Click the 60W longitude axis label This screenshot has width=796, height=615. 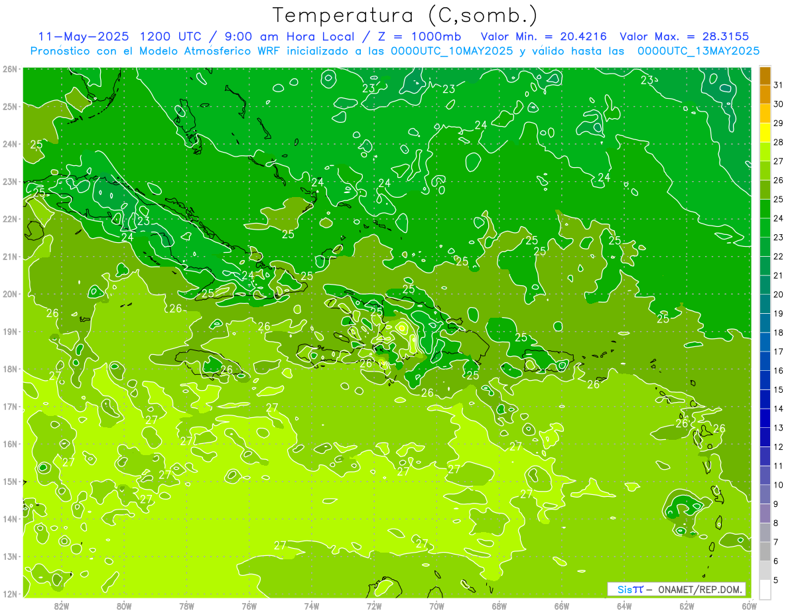pos(750,606)
